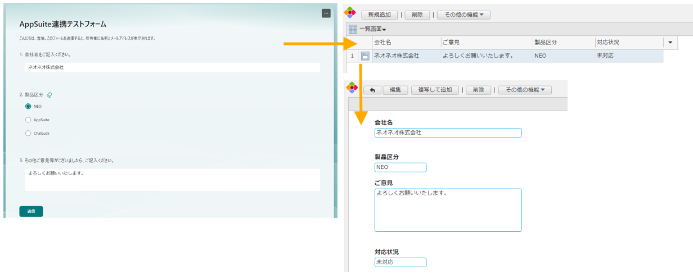This screenshot has width=693, height=275.
Task: Click the 対応状況 column header
Action: point(629,42)
